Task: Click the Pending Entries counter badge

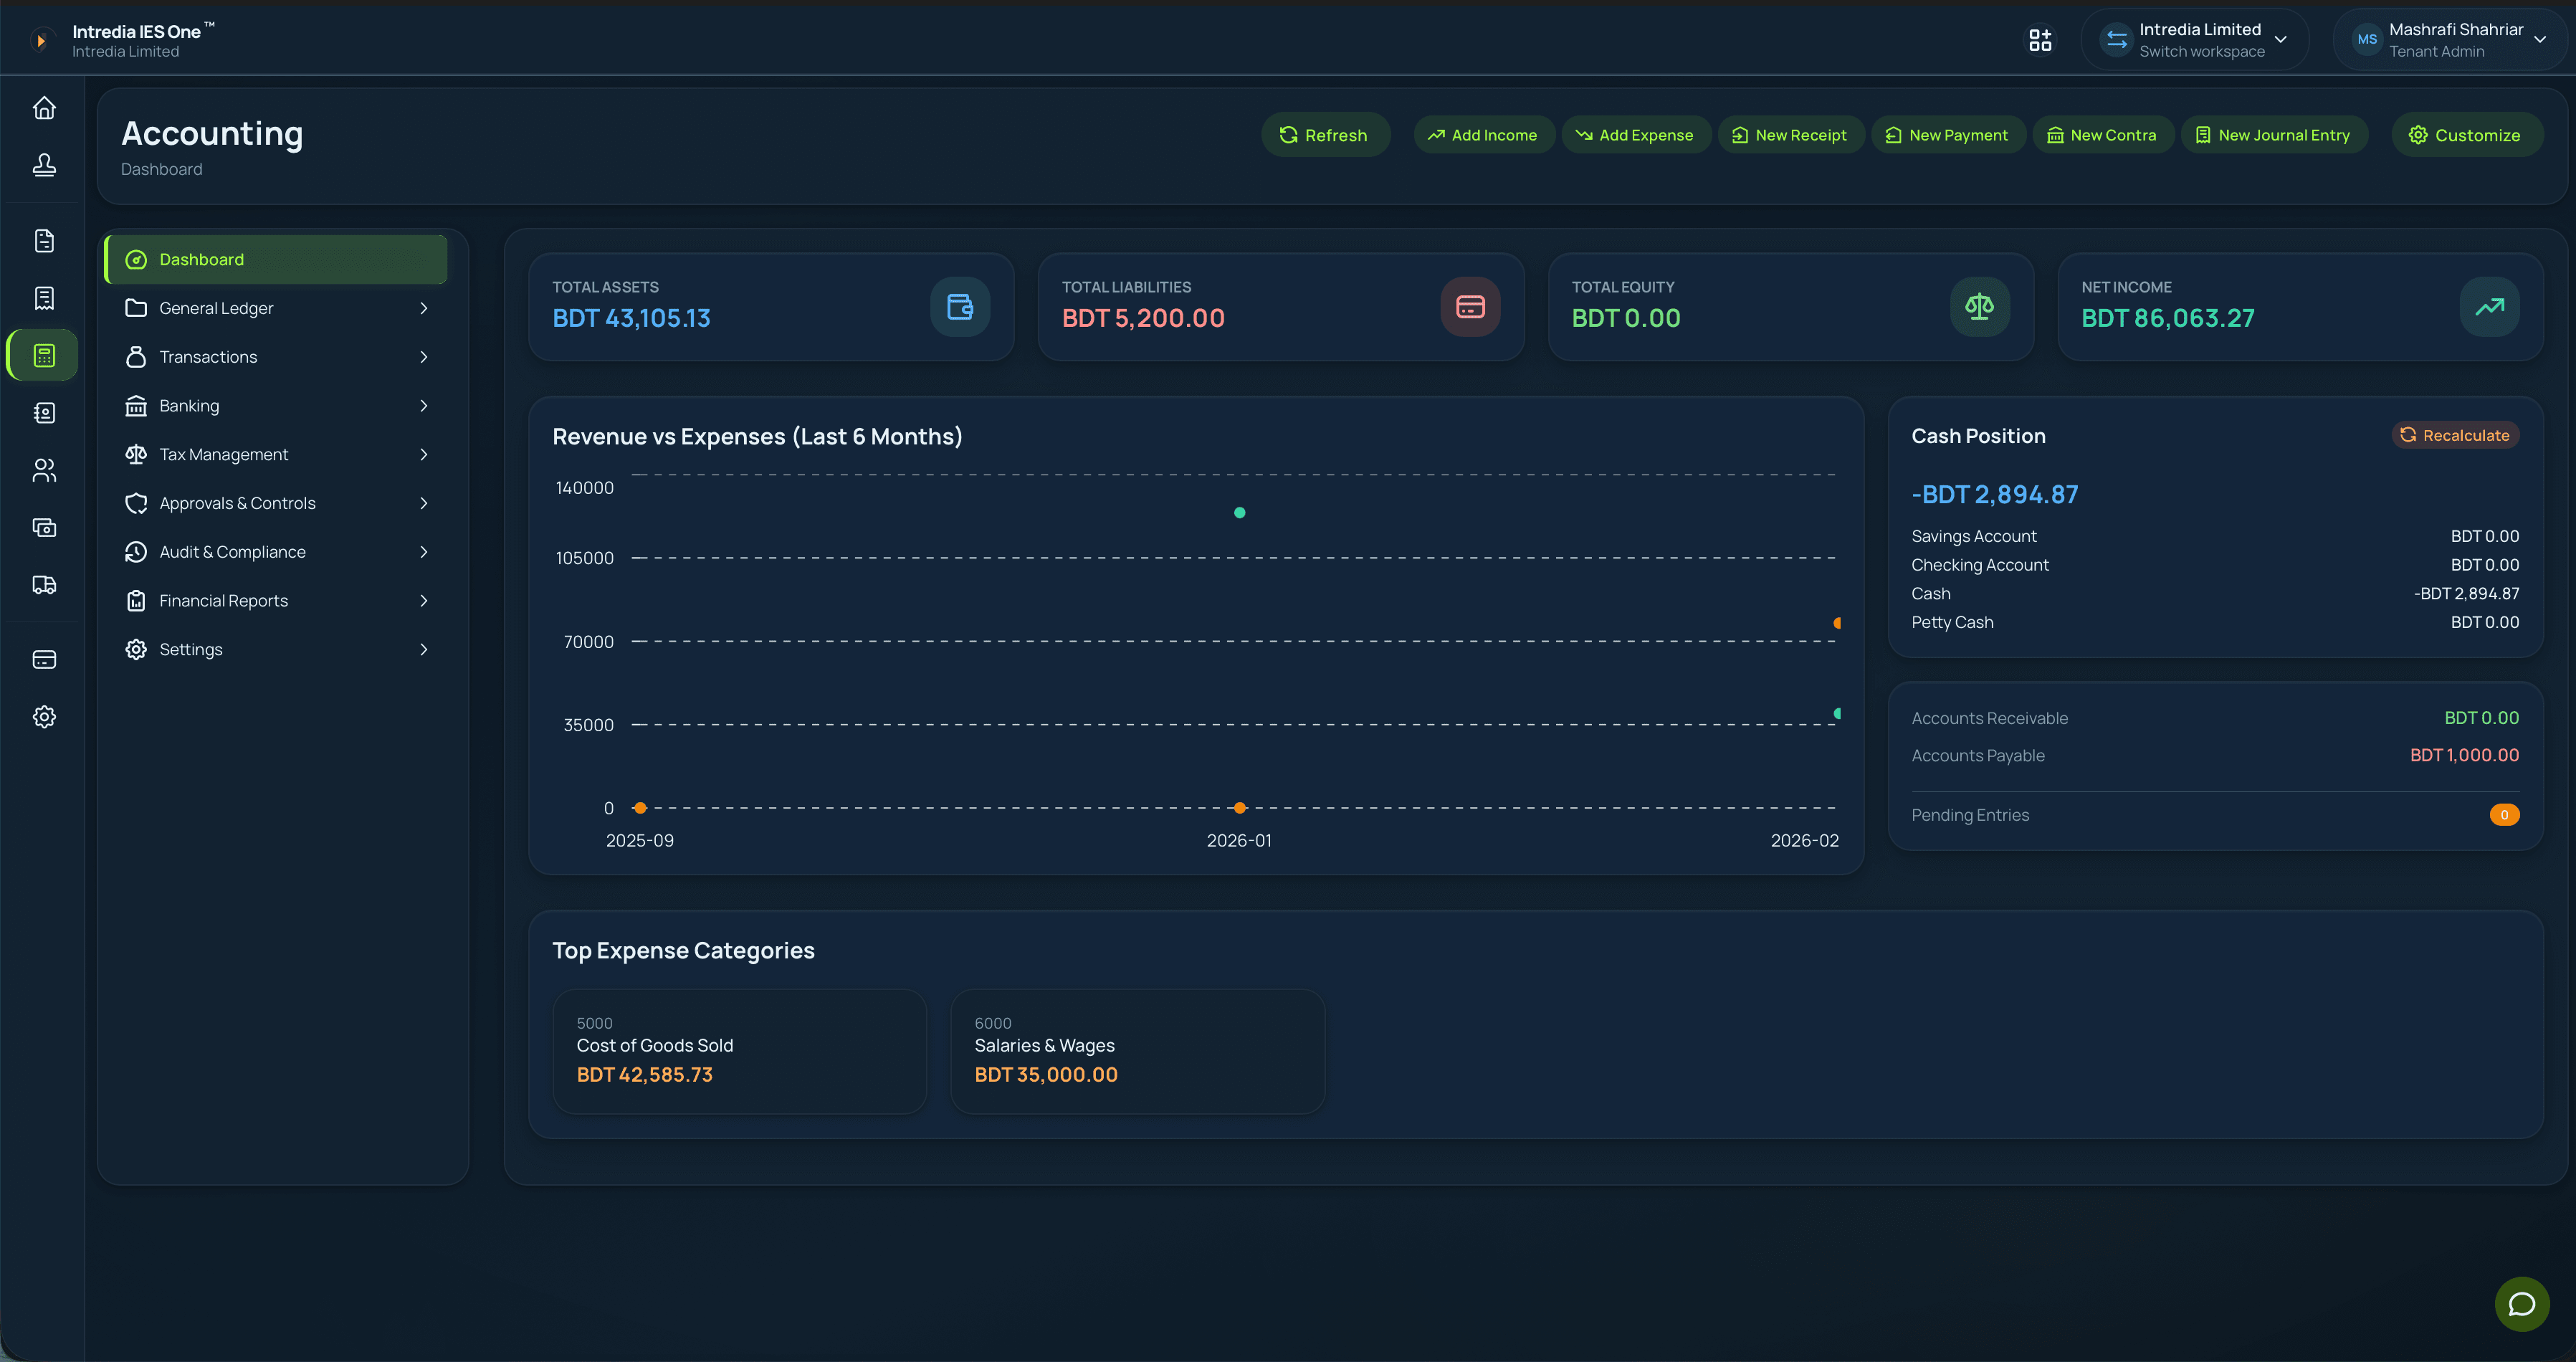Action: tap(2504, 815)
